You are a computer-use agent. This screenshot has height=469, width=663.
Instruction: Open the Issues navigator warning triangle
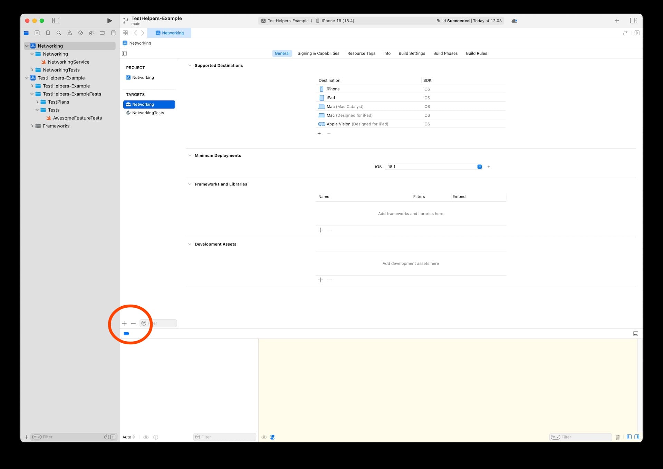point(70,33)
